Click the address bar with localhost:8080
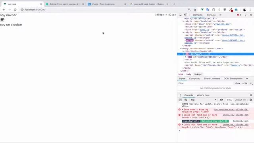Viewport: 254px width, 143px height. click(104, 10)
